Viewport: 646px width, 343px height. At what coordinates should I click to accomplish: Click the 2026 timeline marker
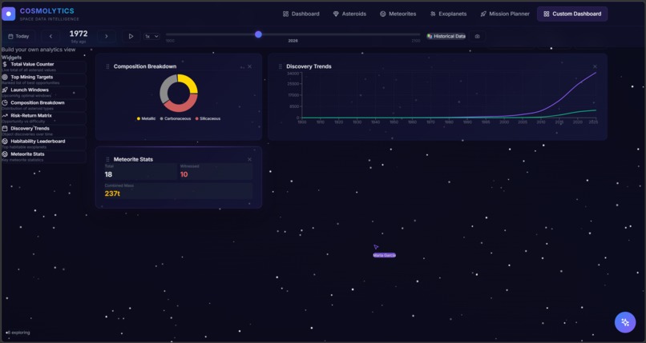coord(293,41)
